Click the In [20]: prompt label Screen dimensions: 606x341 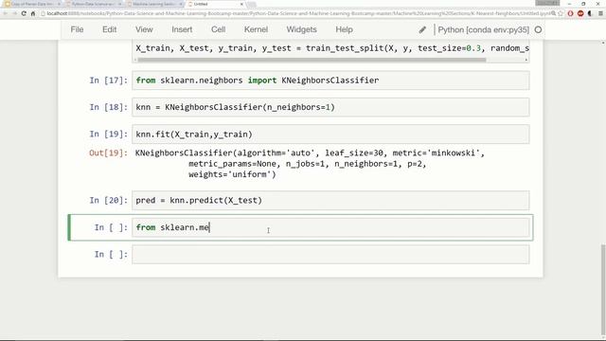tap(108, 200)
